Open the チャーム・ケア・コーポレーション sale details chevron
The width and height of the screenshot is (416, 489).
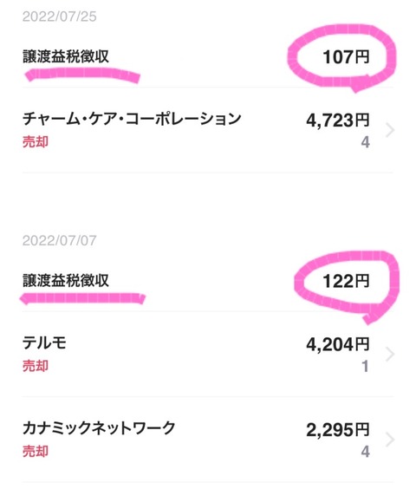tap(390, 130)
